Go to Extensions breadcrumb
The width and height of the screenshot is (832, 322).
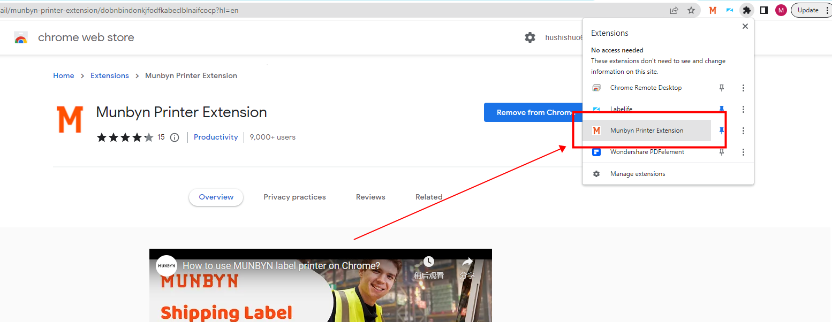pos(110,75)
